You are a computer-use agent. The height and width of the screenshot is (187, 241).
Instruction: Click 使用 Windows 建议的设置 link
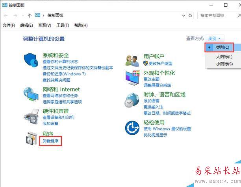167,129
